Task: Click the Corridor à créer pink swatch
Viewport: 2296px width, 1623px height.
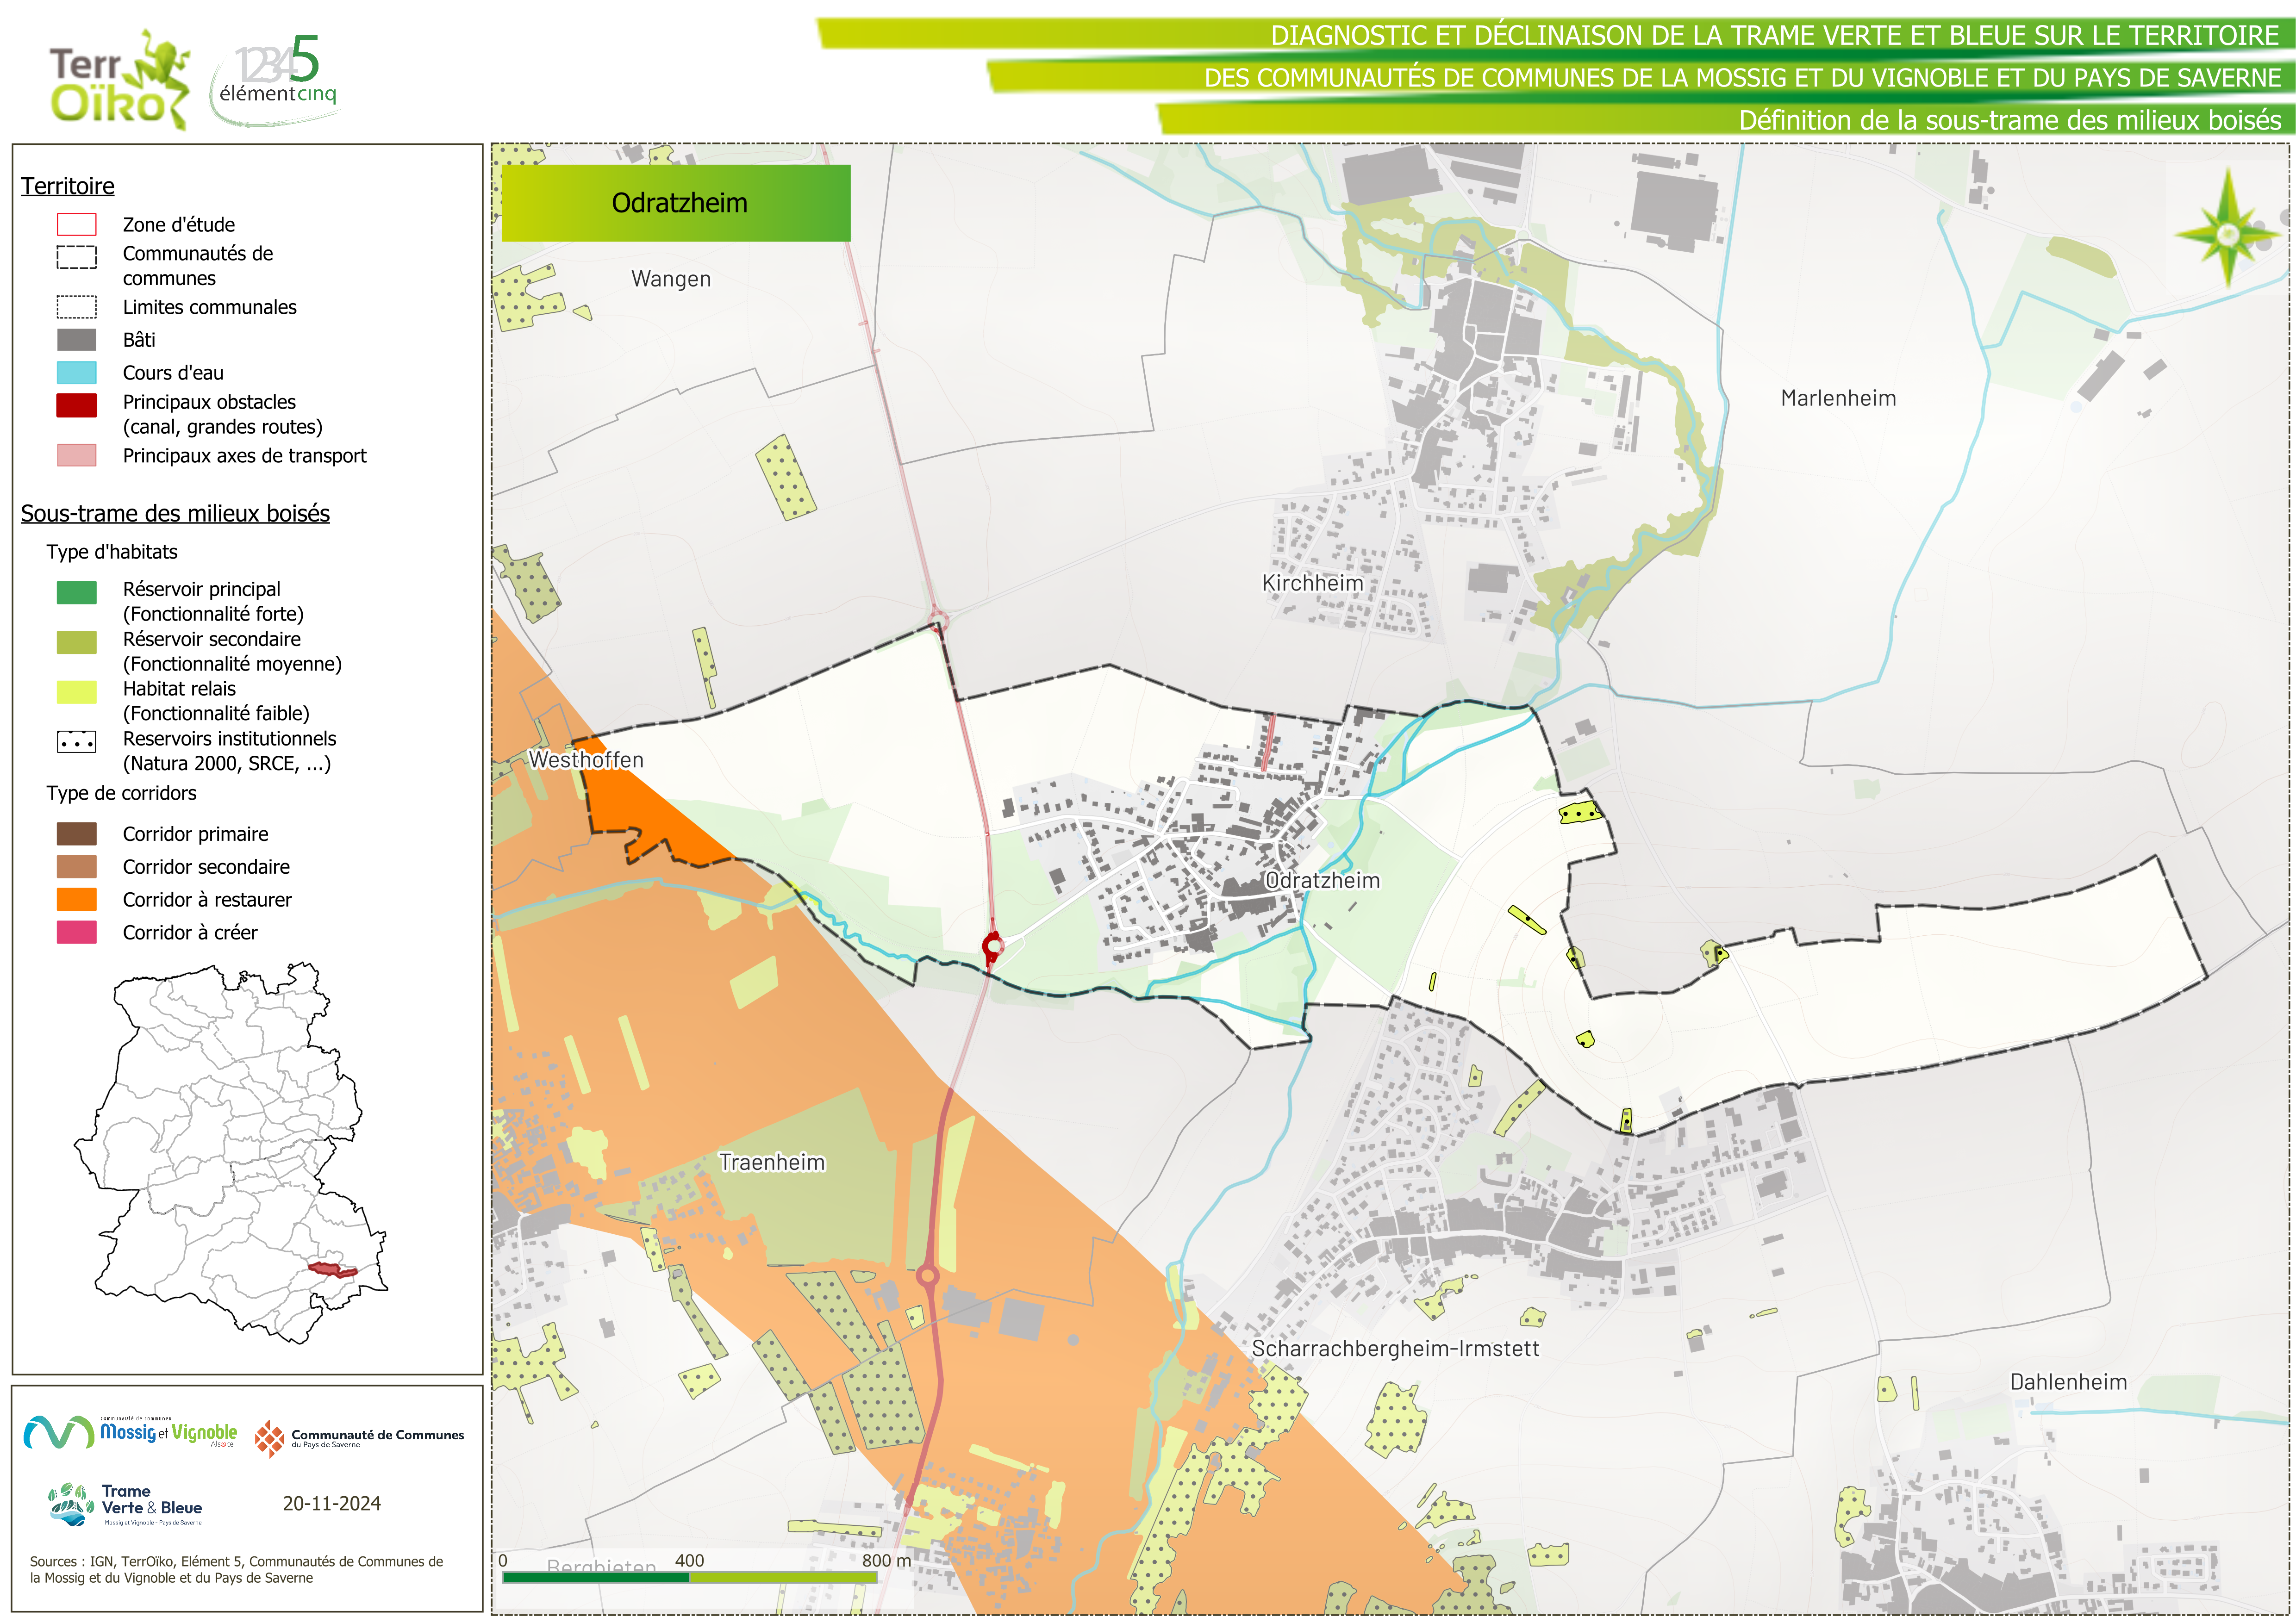Action: click(77, 932)
